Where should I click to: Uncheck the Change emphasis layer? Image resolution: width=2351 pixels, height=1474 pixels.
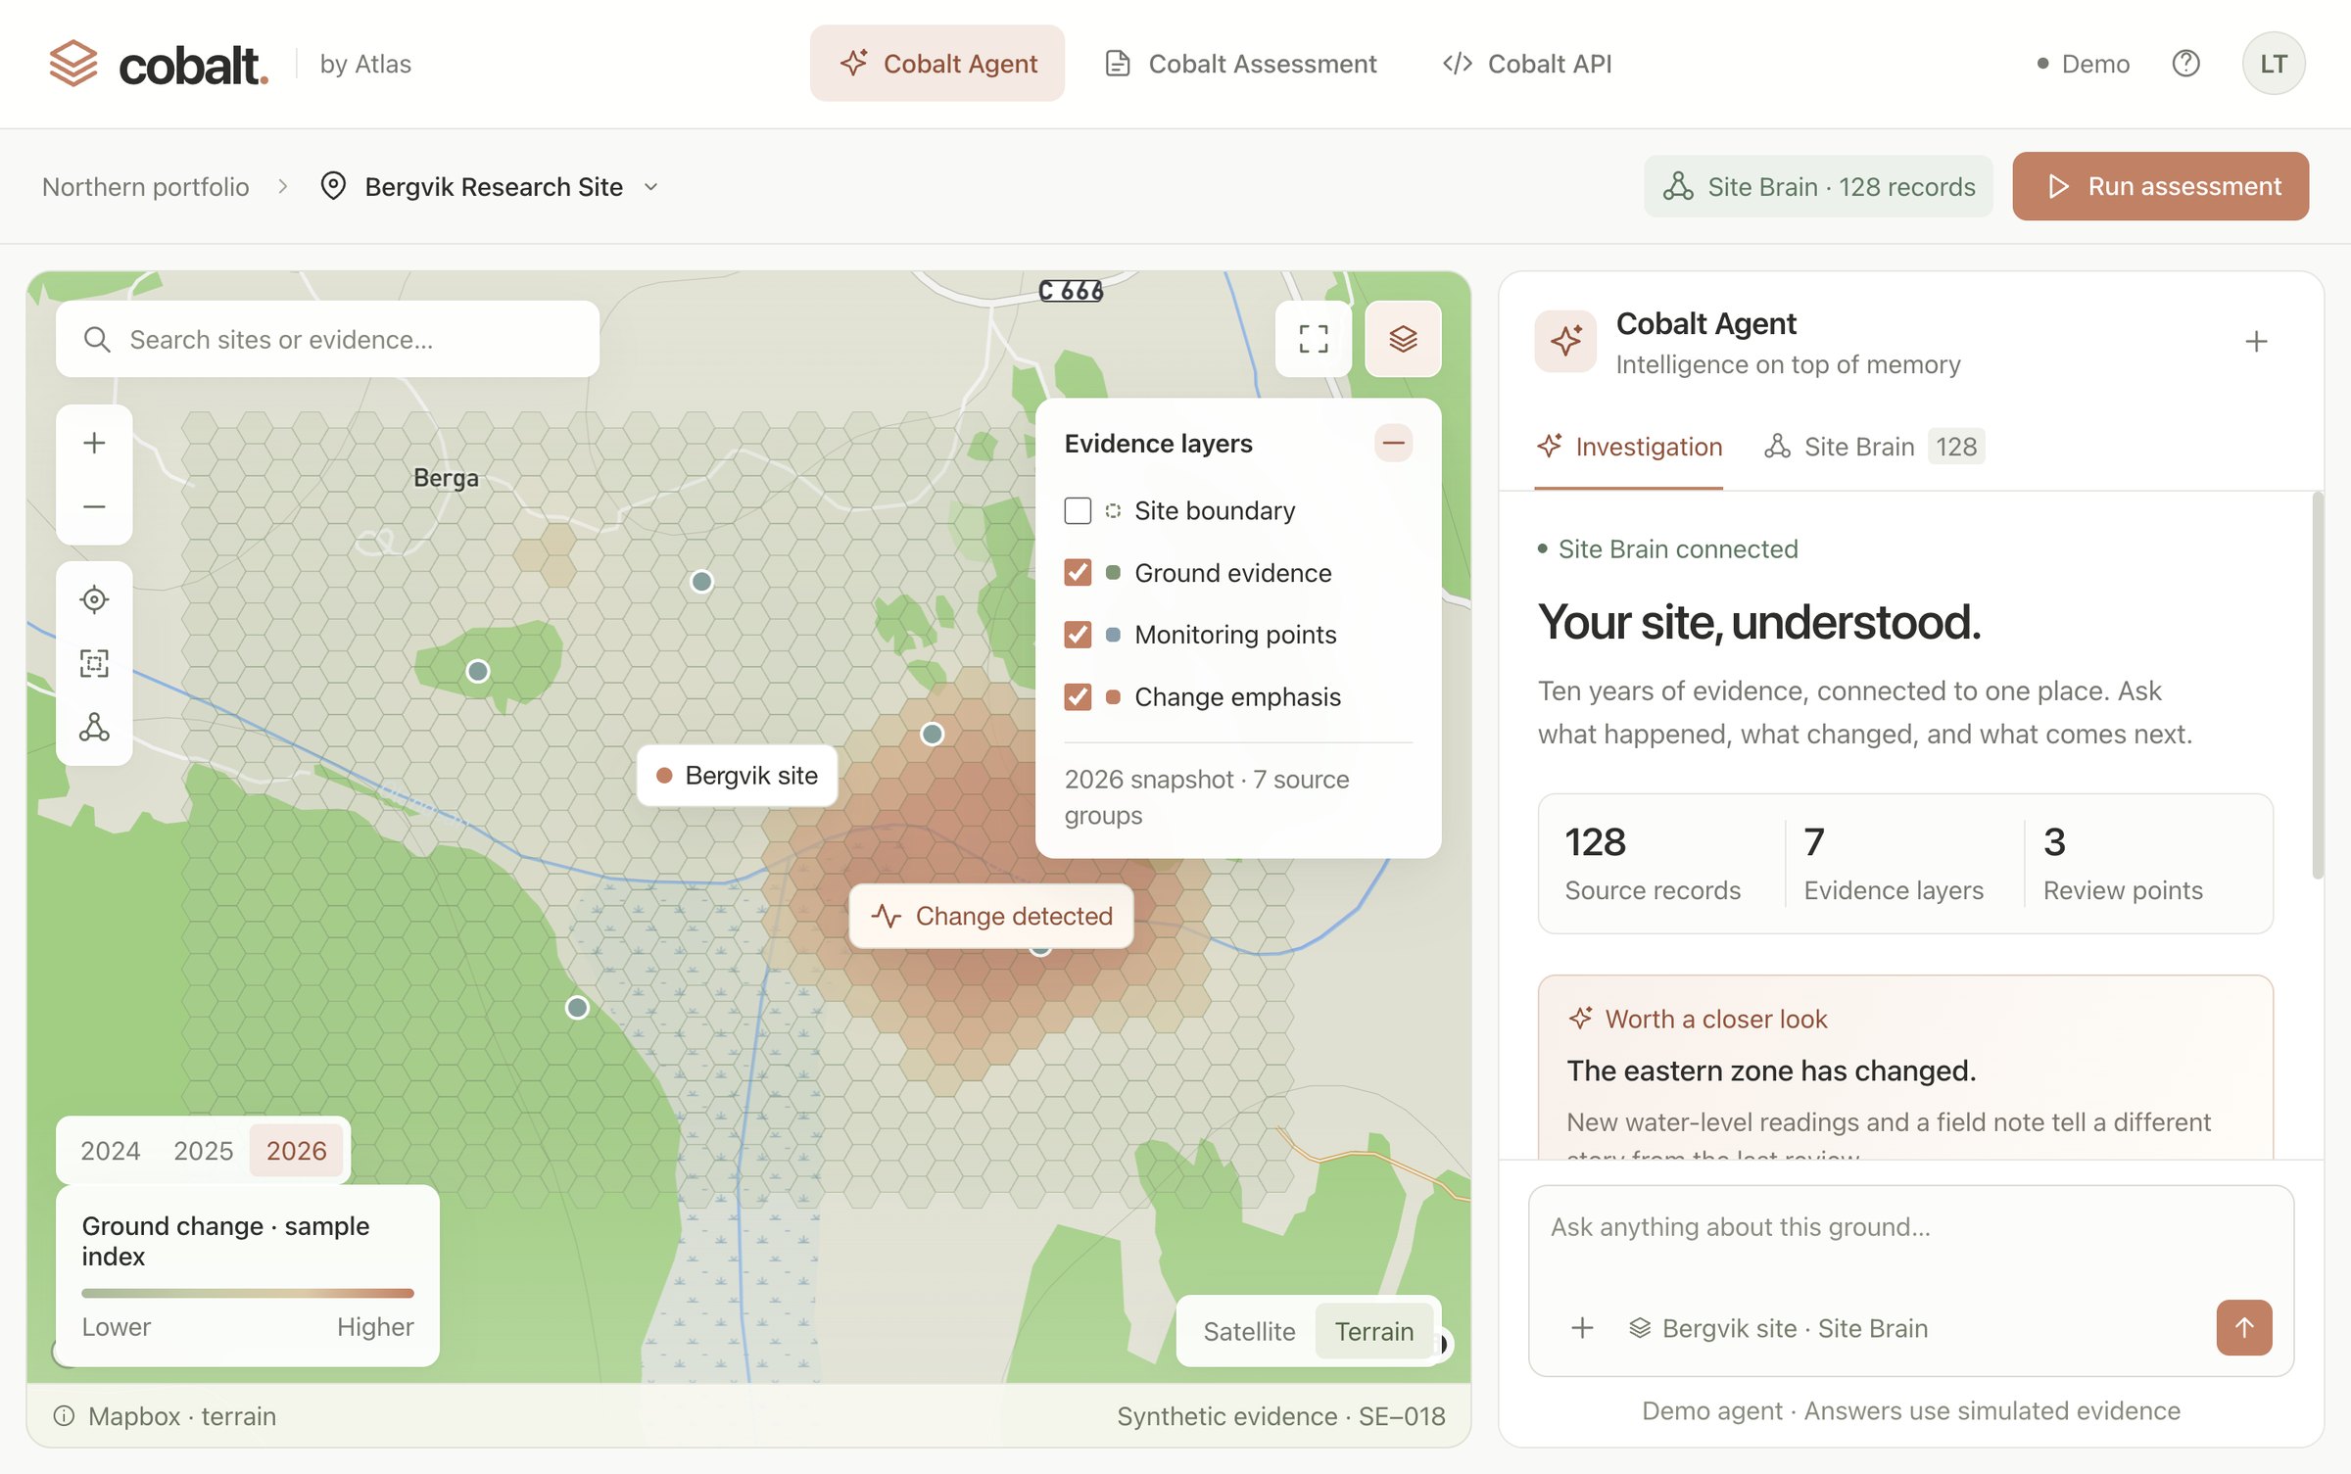click(x=1078, y=697)
